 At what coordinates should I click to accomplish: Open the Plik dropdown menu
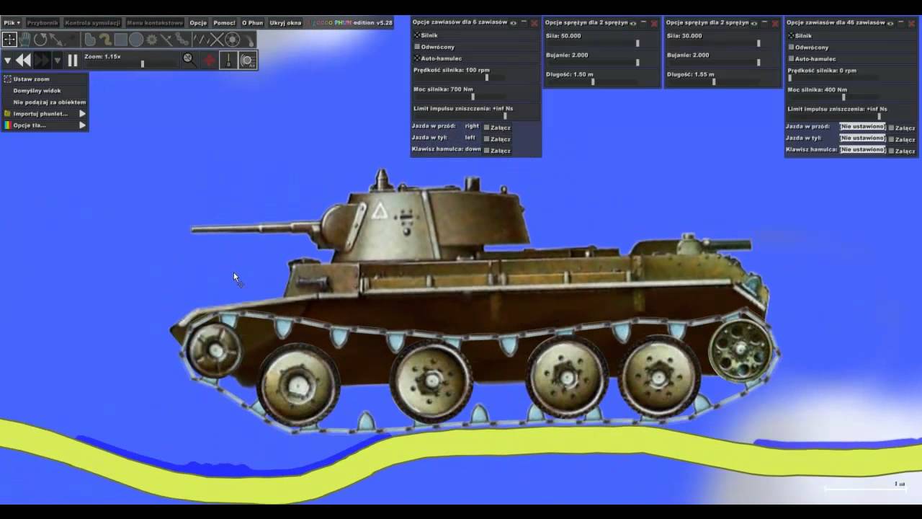point(12,23)
